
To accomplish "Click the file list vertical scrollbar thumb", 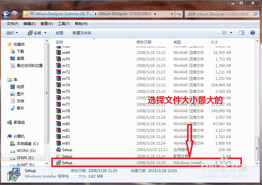I will (257, 149).
